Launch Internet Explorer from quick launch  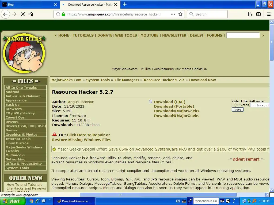coord(37,201)
